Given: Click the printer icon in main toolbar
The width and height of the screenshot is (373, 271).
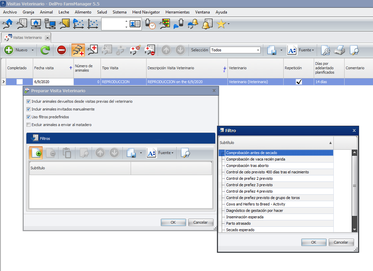Looking at the screenshot, I should tap(340, 50).
